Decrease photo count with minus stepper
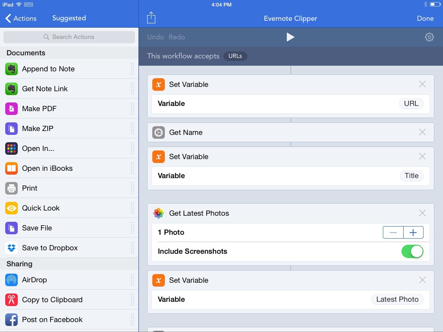 (x=393, y=233)
